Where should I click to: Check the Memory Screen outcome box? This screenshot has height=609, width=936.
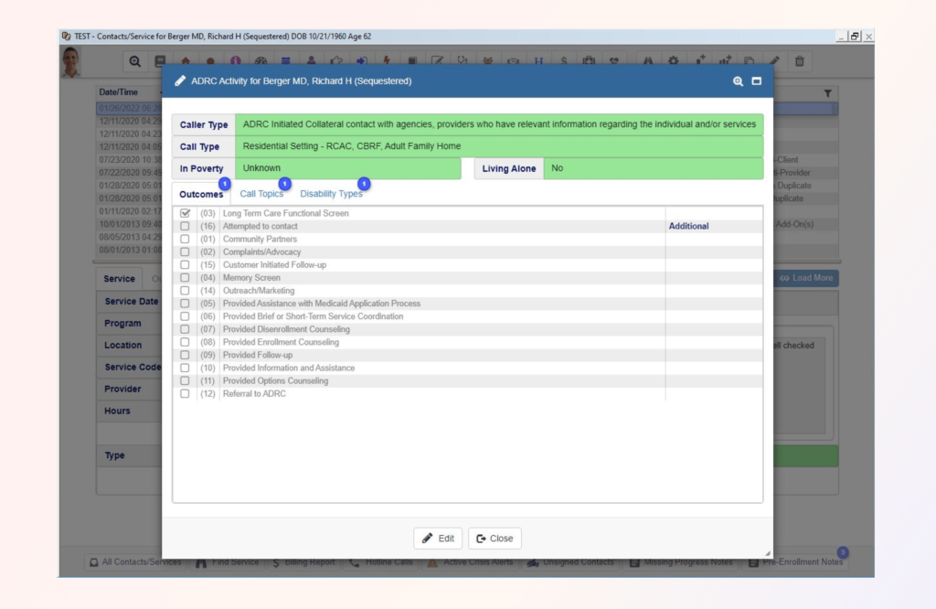[x=186, y=278]
